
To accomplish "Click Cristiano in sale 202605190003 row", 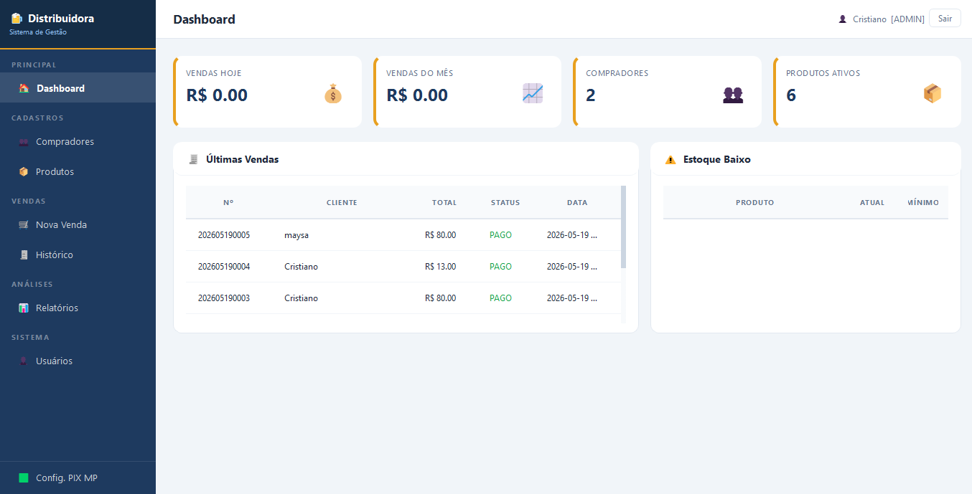I will [x=301, y=298].
